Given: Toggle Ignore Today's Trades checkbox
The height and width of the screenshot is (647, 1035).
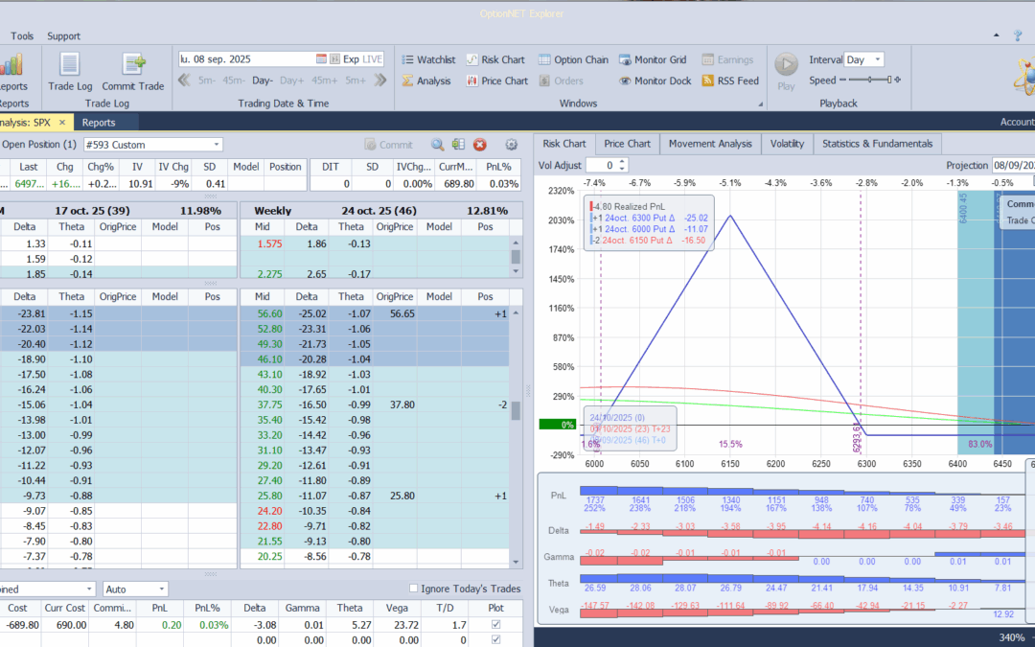Looking at the screenshot, I should pos(414,589).
